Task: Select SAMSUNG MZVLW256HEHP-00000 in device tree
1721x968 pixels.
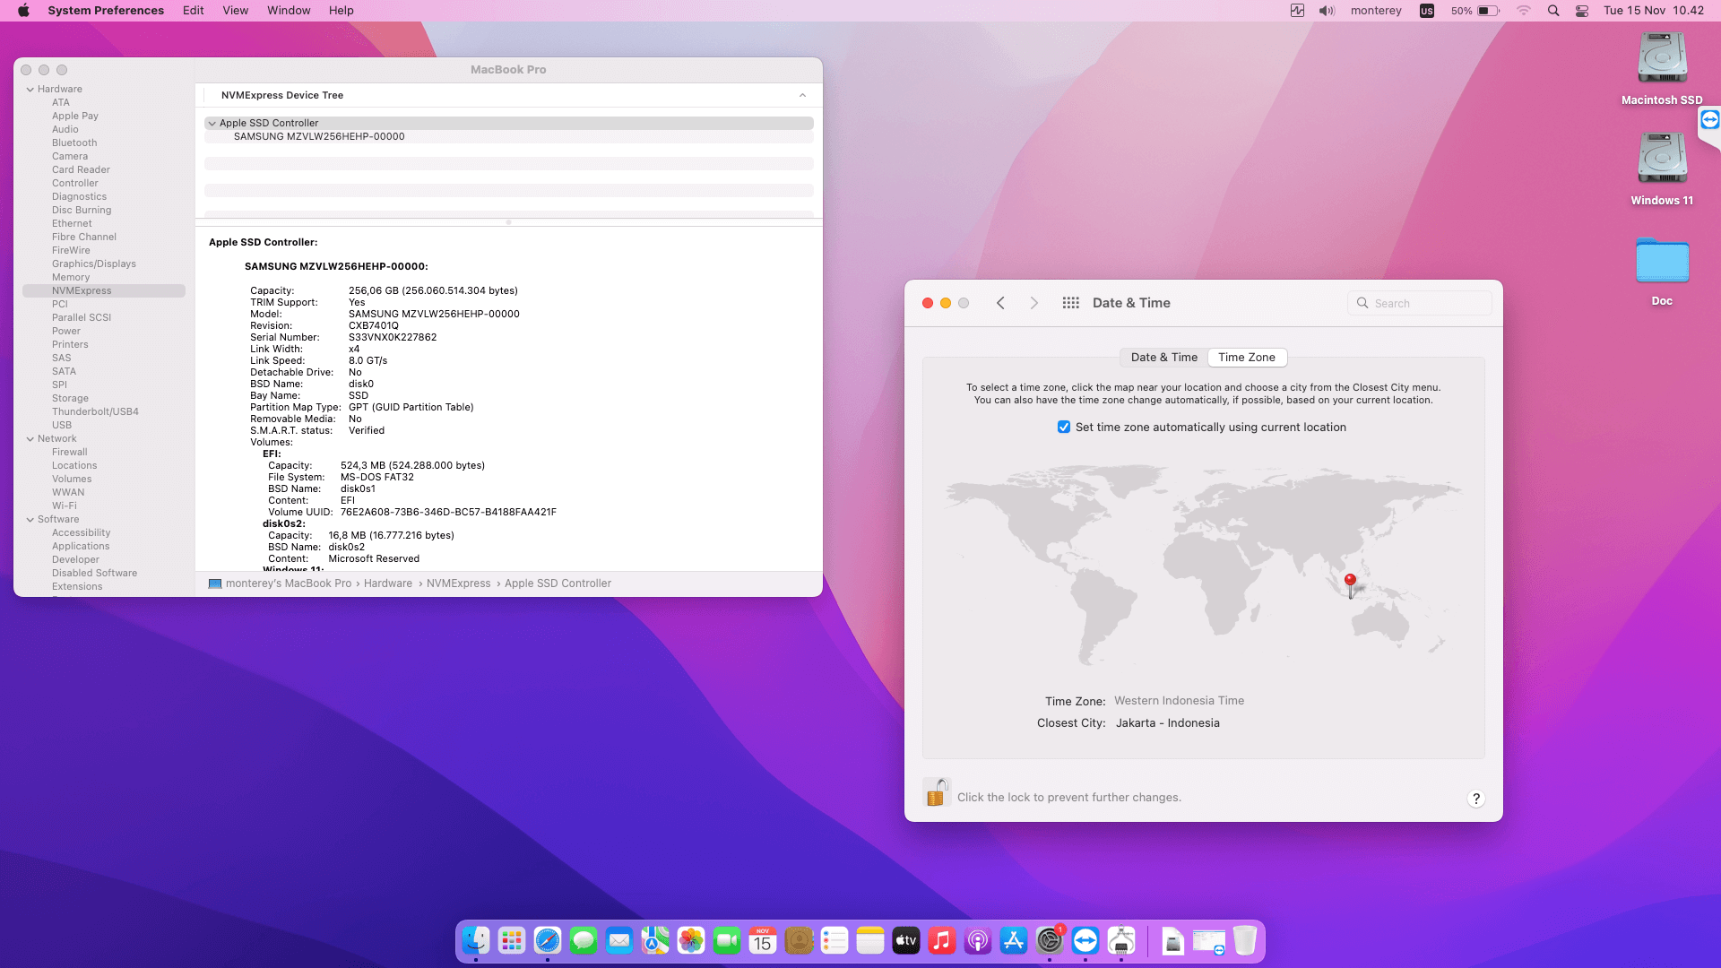Action: pyautogui.click(x=509, y=137)
